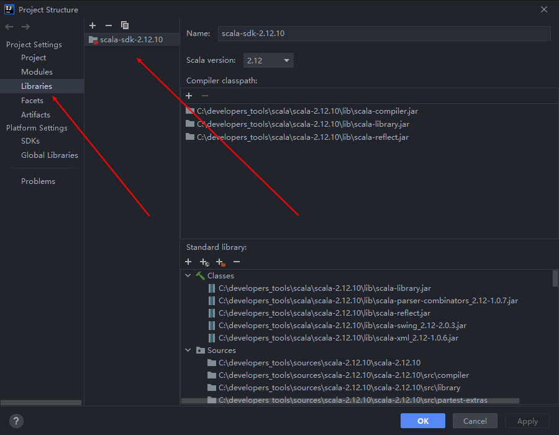Viewport: 559px width, 435px height.
Task: Click the standard library vertical scrollbar
Action: 555,278
